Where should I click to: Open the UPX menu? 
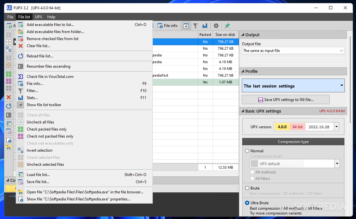tap(39, 17)
